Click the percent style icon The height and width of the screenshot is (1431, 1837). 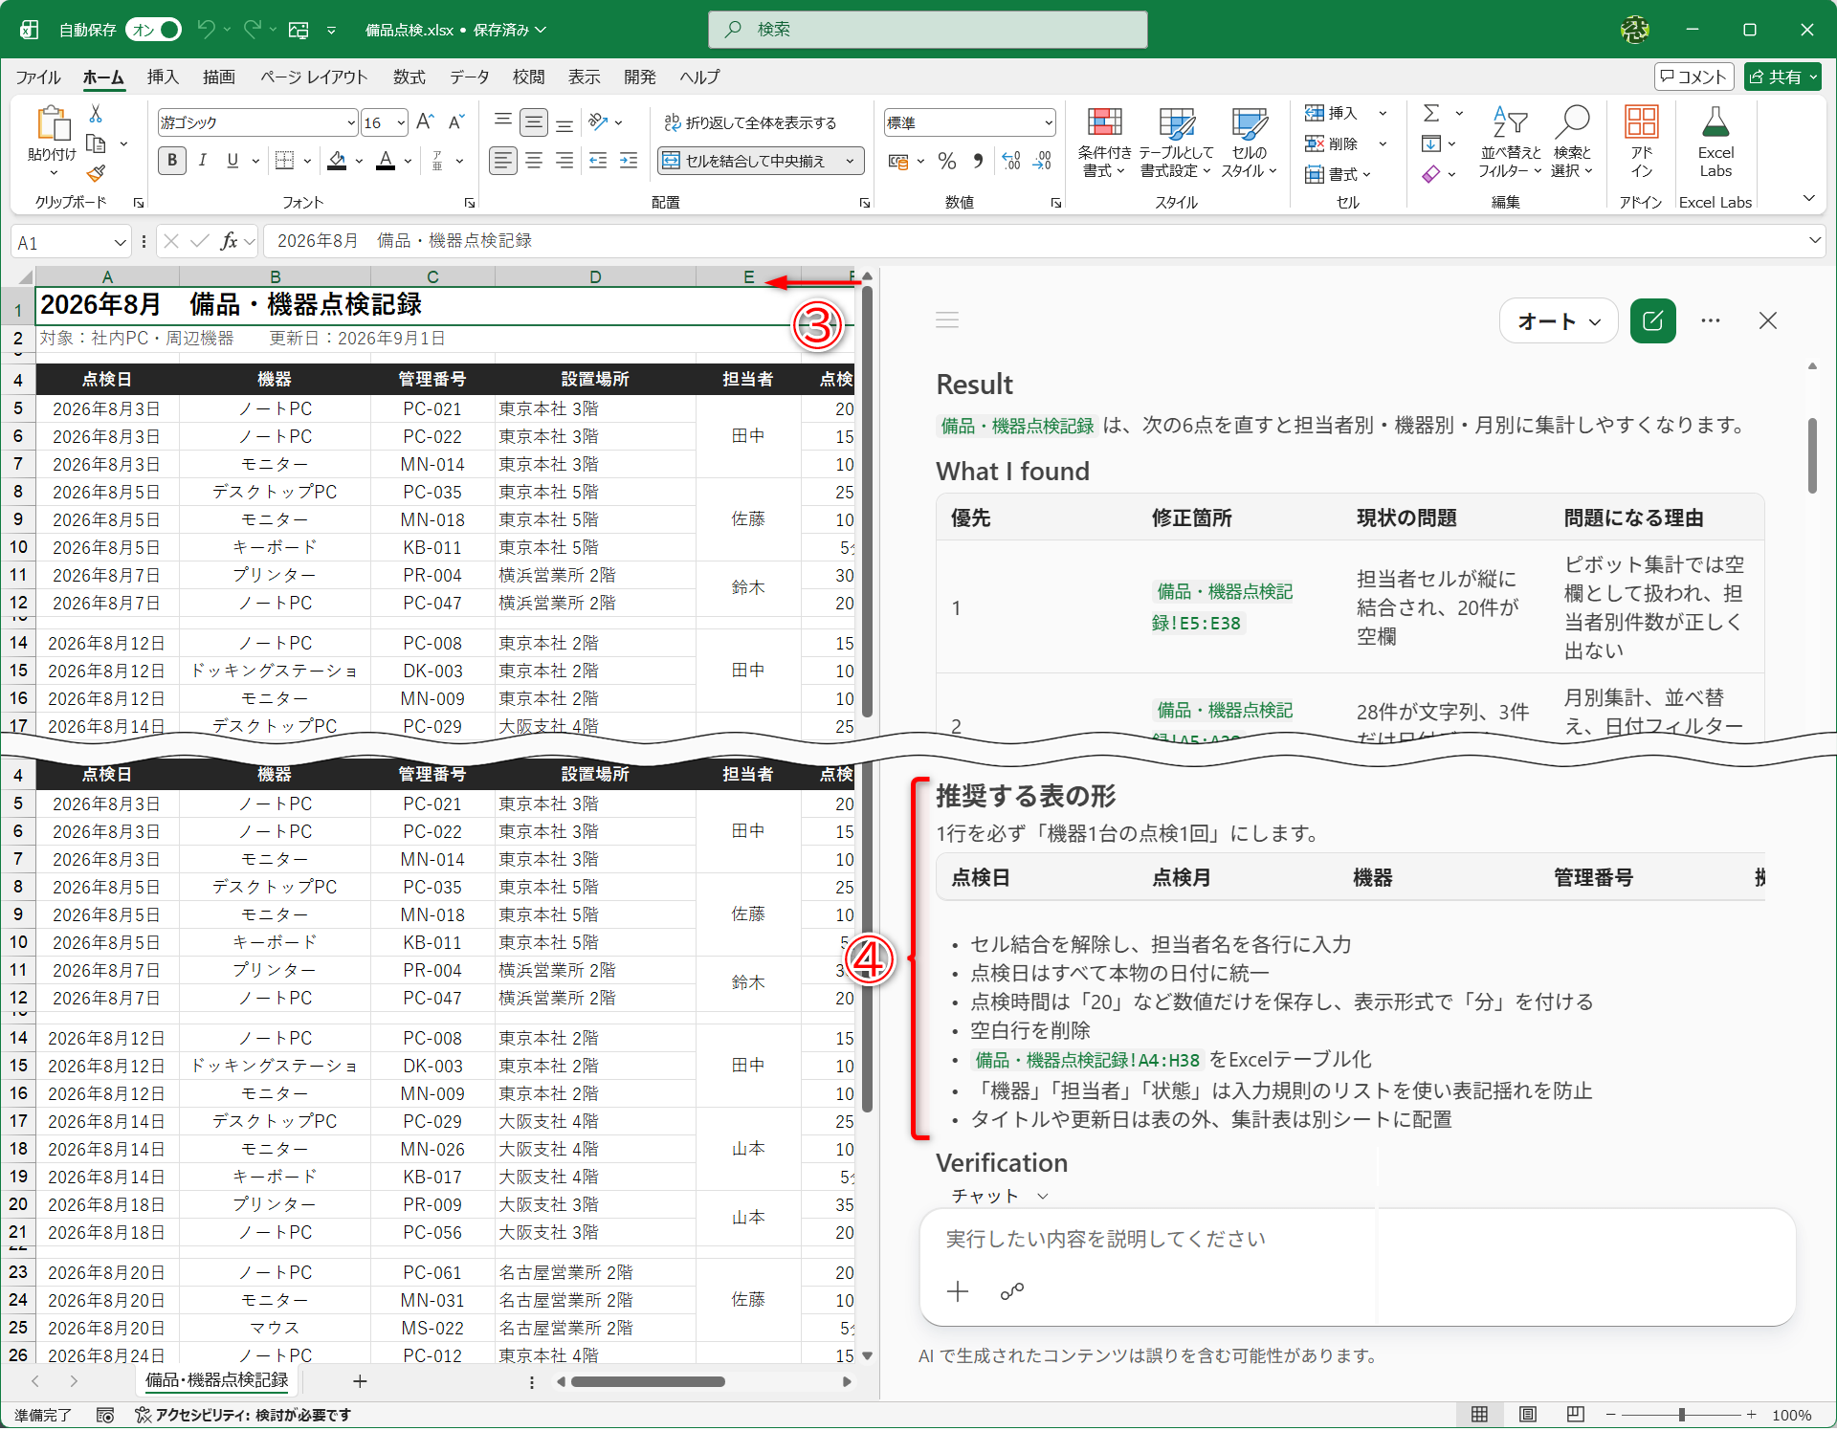[947, 161]
